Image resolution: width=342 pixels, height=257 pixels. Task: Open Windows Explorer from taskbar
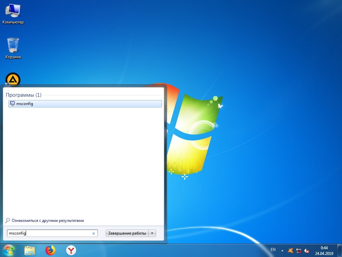coord(30,250)
